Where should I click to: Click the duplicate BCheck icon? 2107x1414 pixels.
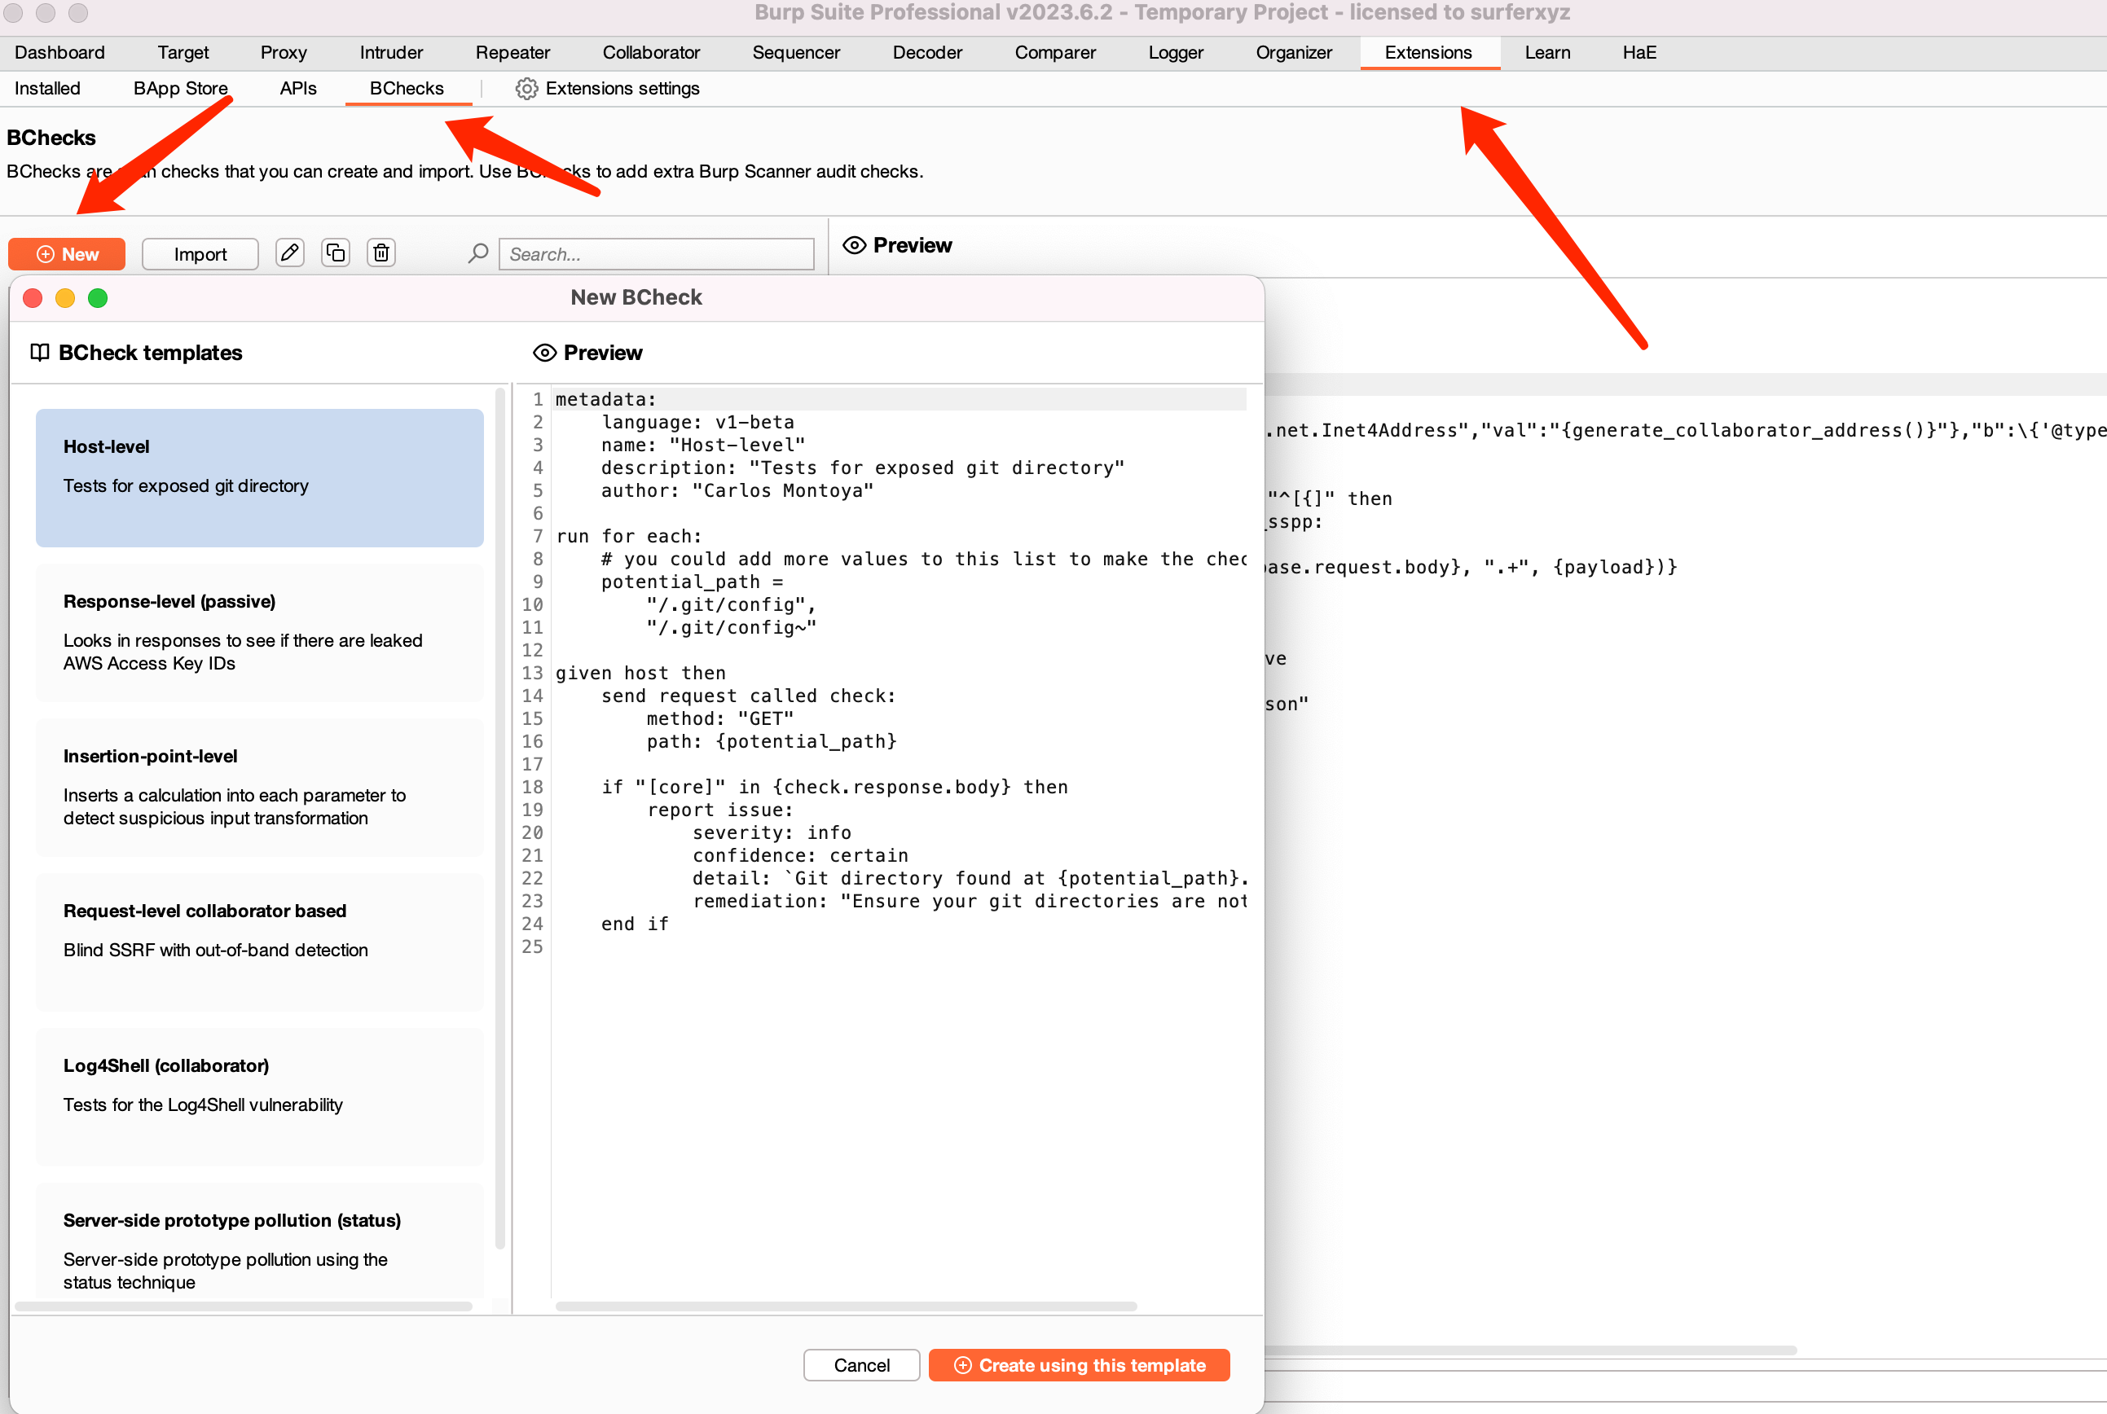tap(336, 253)
